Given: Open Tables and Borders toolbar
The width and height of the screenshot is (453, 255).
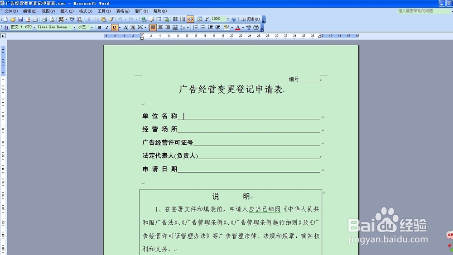Looking at the screenshot, I should click(151, 19).
